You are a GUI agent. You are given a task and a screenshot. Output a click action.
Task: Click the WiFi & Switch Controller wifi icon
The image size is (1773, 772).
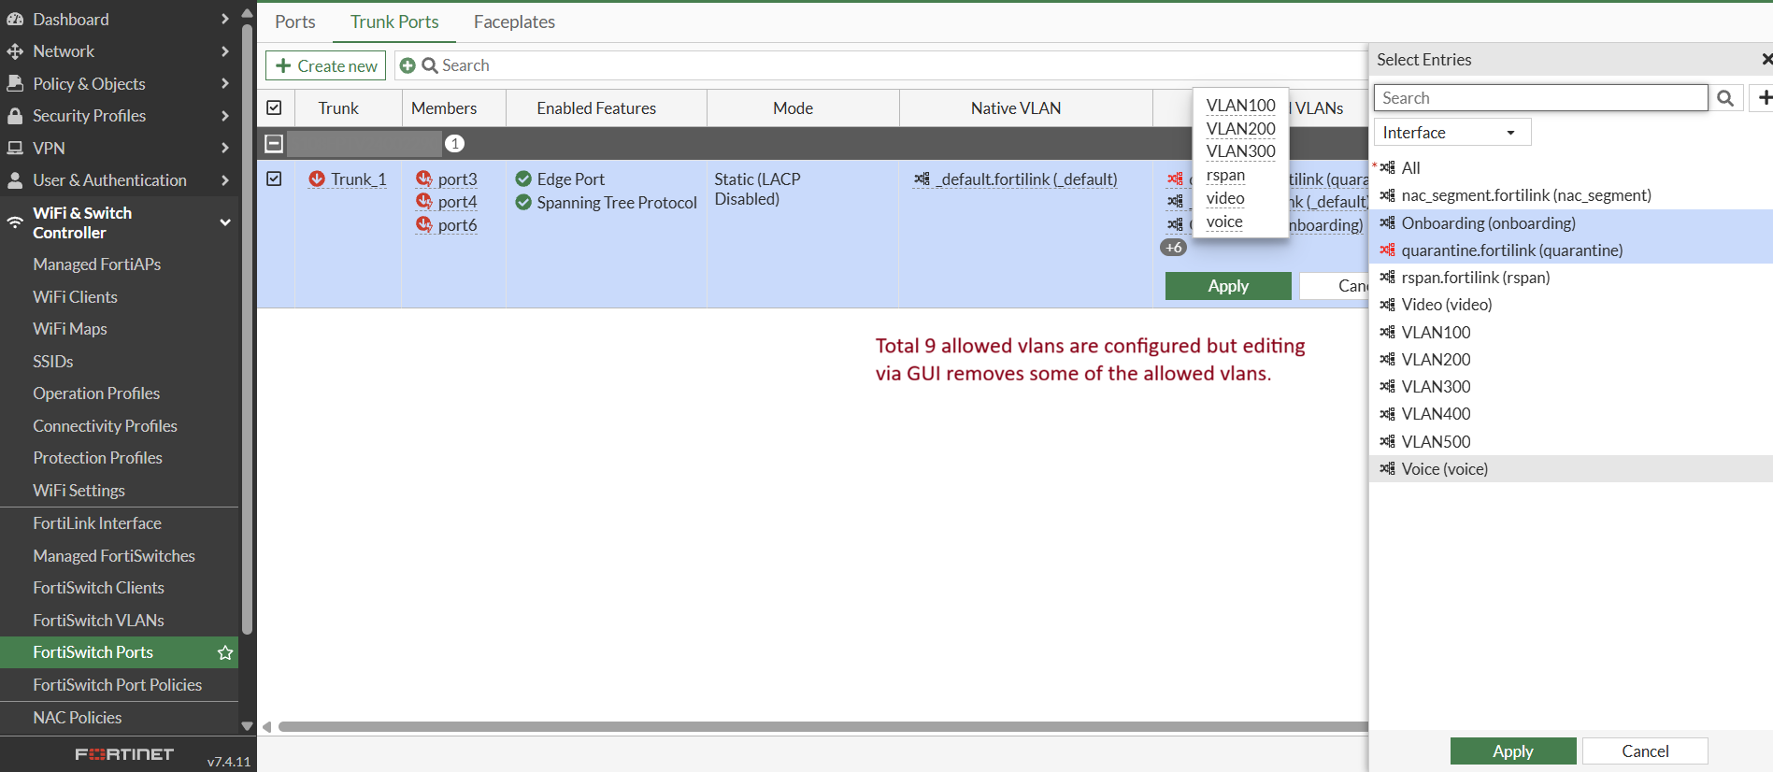[x=15, y=222]
